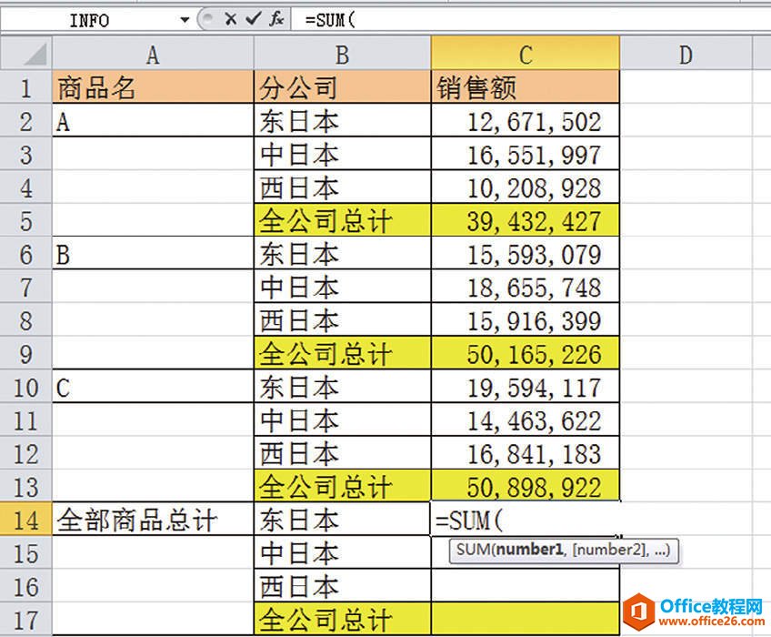The width and height of the screenshot is (771, 637).
Task: Click cell with value 16,841,183
Action: (x=526, y=453)
